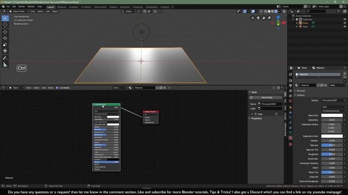348x195 pixels.
Task: Click the Blender logo menu icon
Action: (3, 6)
